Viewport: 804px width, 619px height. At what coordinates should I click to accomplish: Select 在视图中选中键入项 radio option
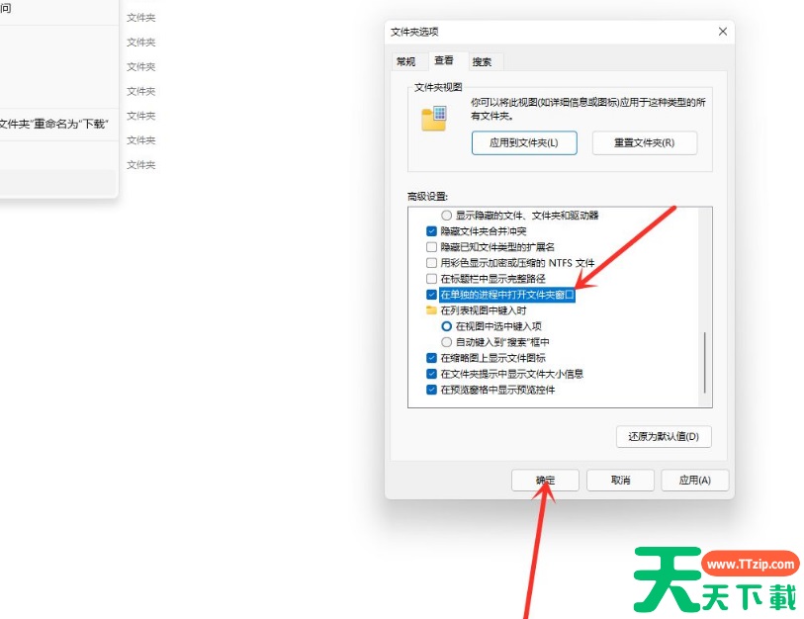tap(447, 326)
